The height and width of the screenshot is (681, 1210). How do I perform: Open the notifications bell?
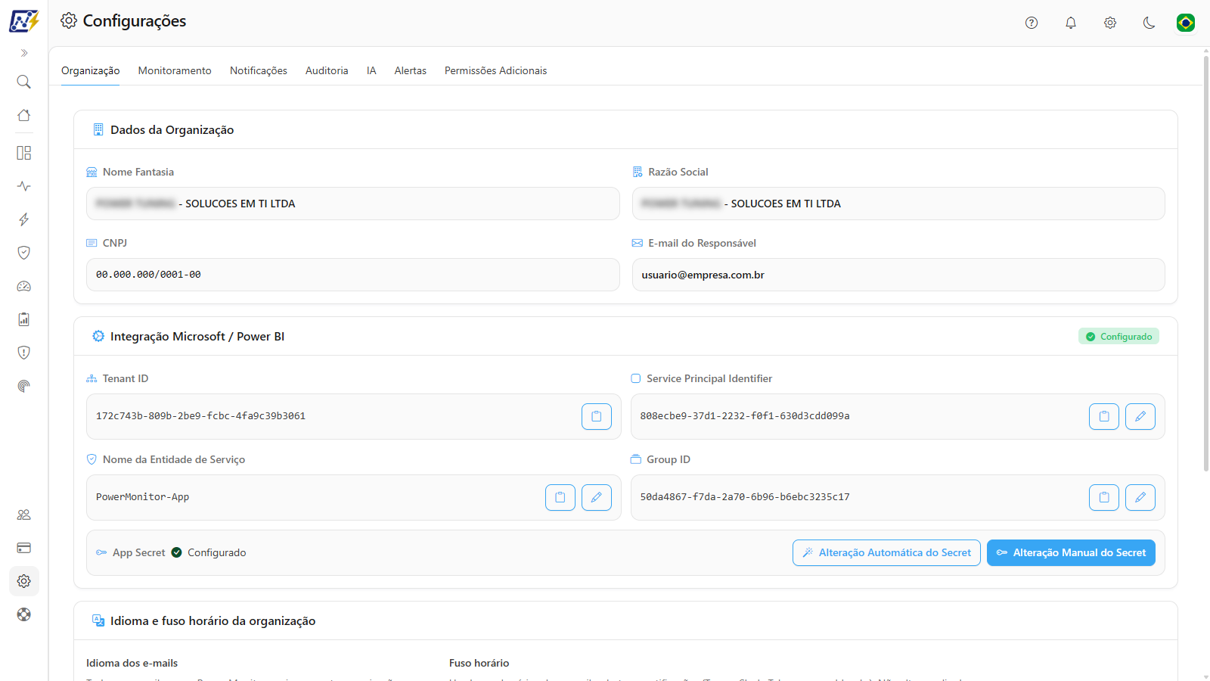click(x=1071, y=23)
